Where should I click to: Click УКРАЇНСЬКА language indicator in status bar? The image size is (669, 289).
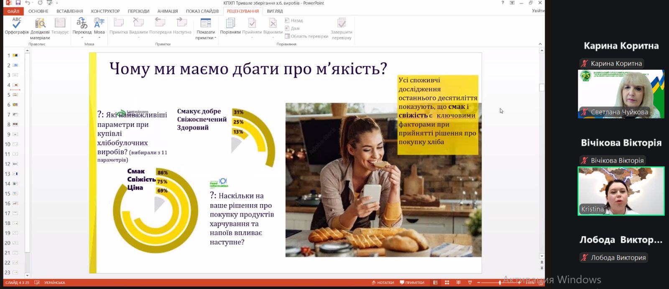[54, 283]
